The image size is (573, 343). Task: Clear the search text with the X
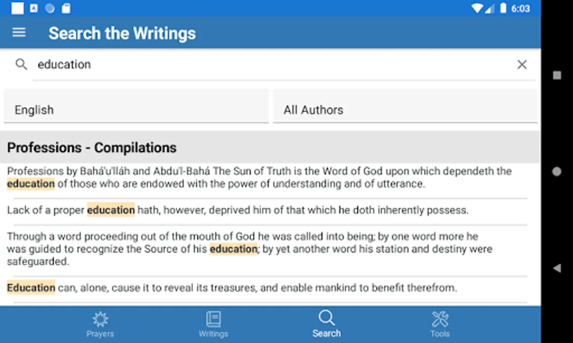click(522, 64)
